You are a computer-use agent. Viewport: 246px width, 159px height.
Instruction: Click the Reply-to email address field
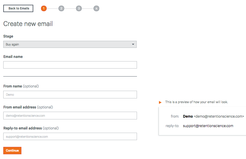(x=70, y=136)
